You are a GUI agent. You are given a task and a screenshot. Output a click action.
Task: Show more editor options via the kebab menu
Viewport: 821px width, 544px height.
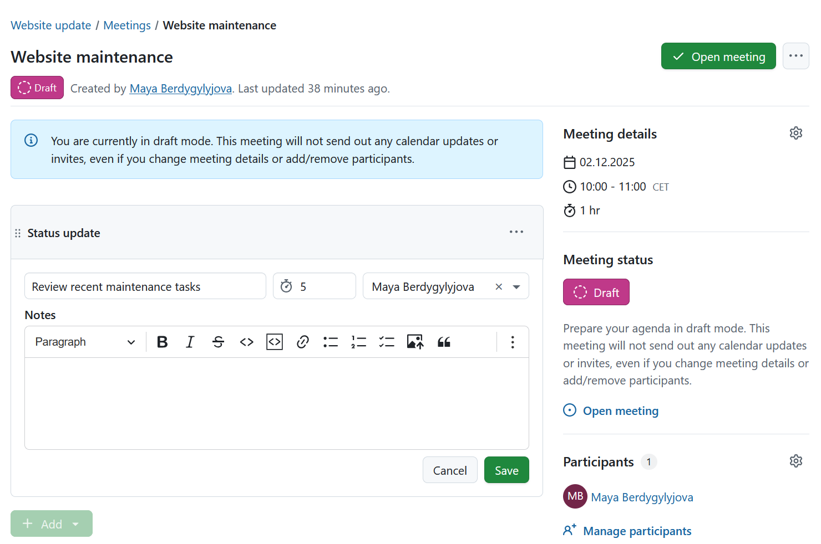(512, 342)
